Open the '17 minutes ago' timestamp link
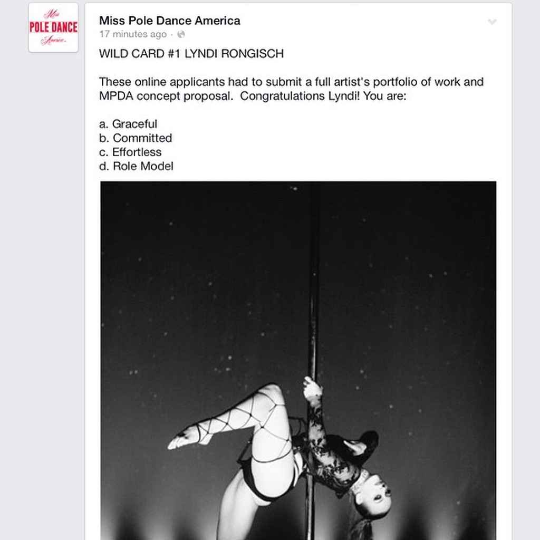 pos(133,34)
